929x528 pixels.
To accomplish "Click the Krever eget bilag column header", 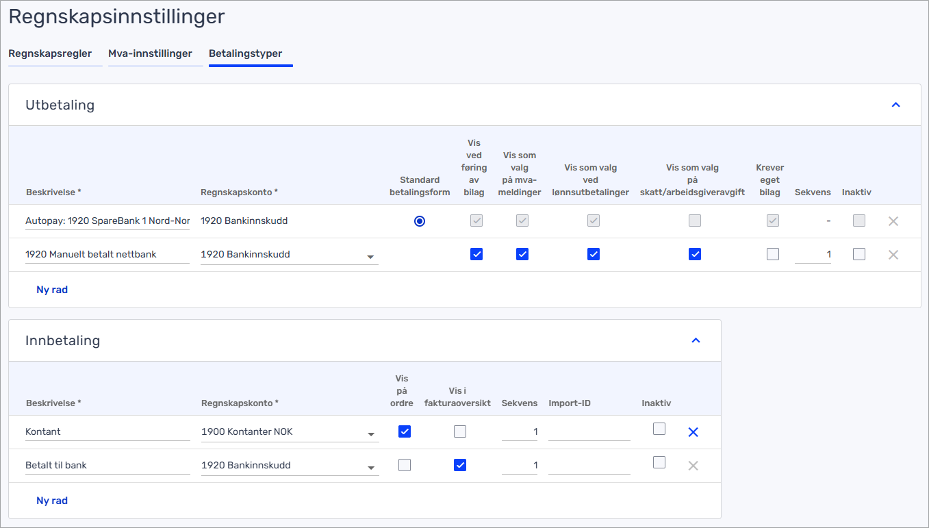I will (x=770, y=180).
